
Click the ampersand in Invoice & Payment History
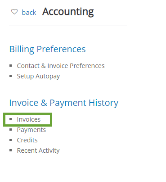(44, 103)
